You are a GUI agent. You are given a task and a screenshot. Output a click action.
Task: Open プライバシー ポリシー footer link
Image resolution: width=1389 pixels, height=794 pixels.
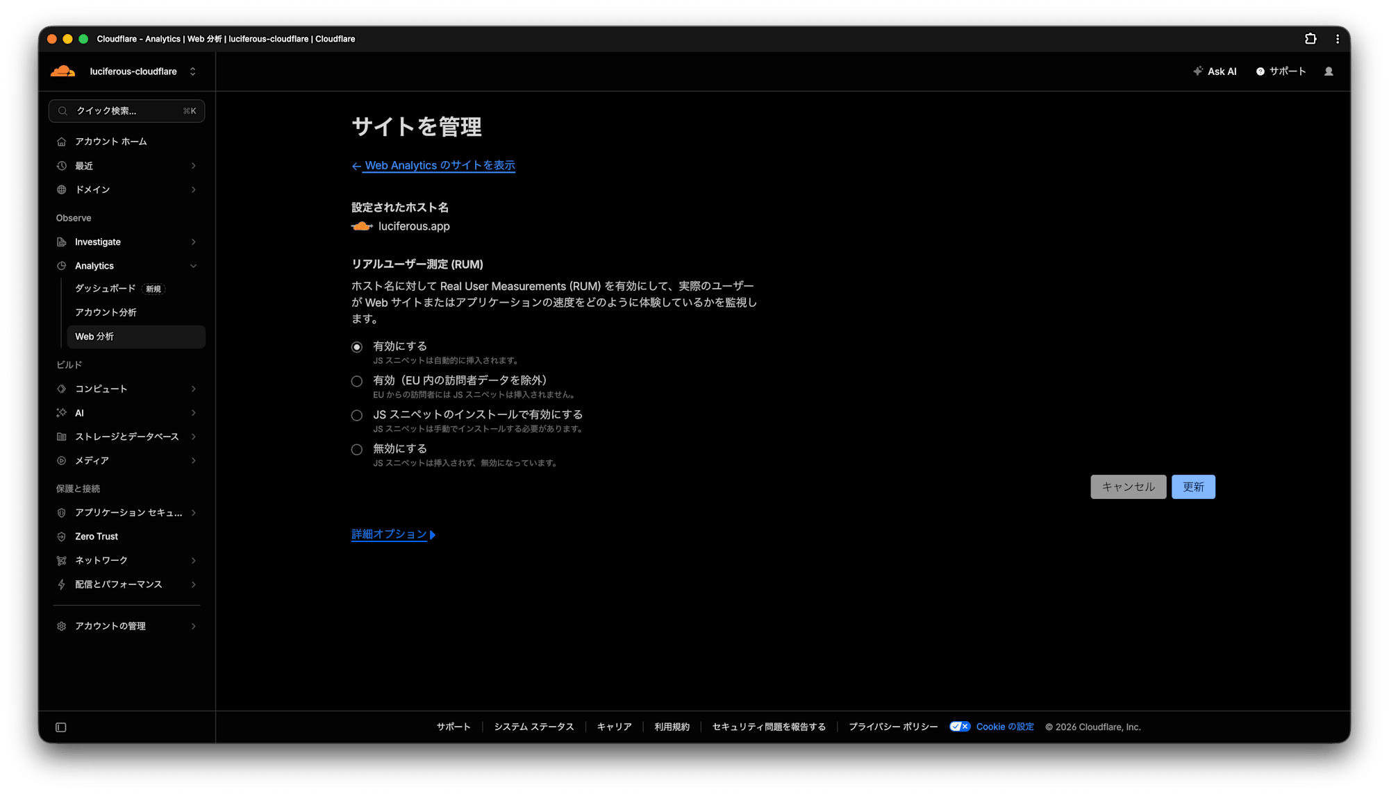(893, 727)
